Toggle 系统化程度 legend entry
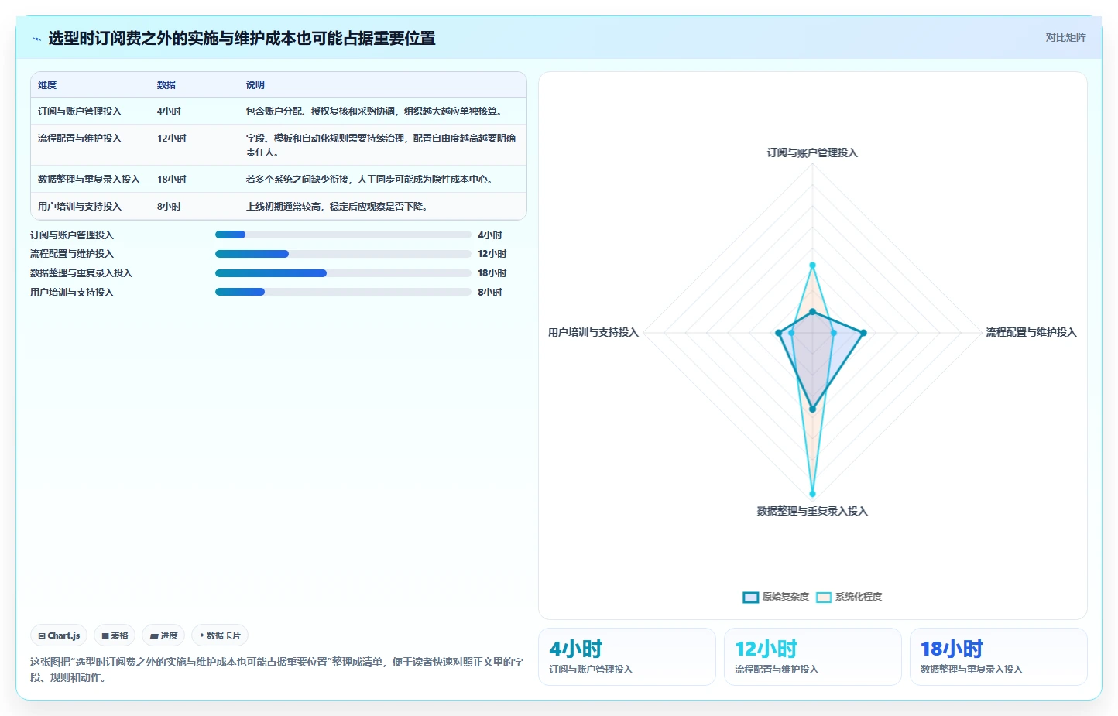 (x=849, y=597)
